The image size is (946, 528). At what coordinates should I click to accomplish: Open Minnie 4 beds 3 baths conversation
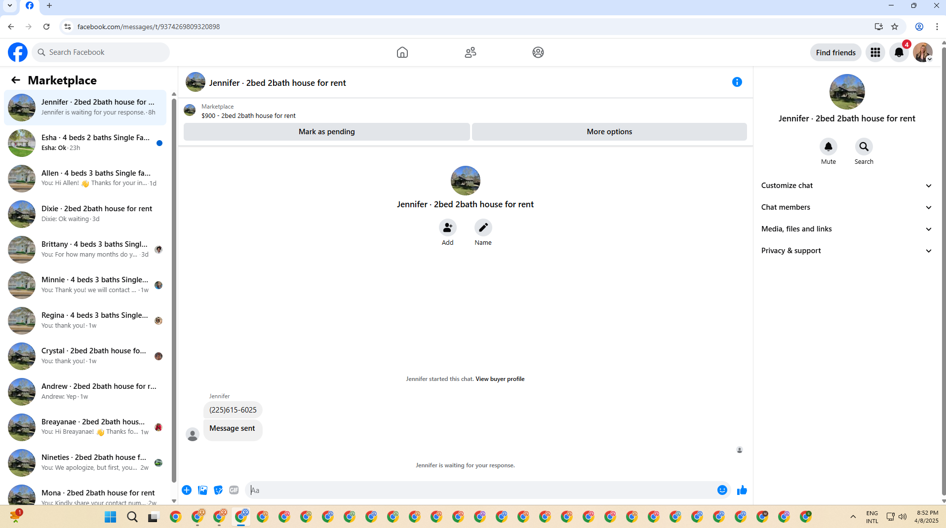click(x=85, y=285)
